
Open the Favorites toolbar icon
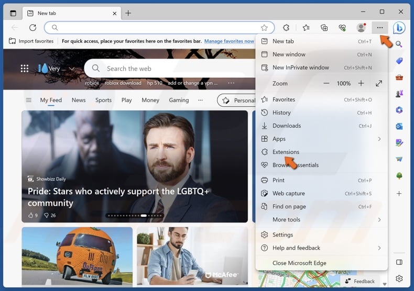306,28
